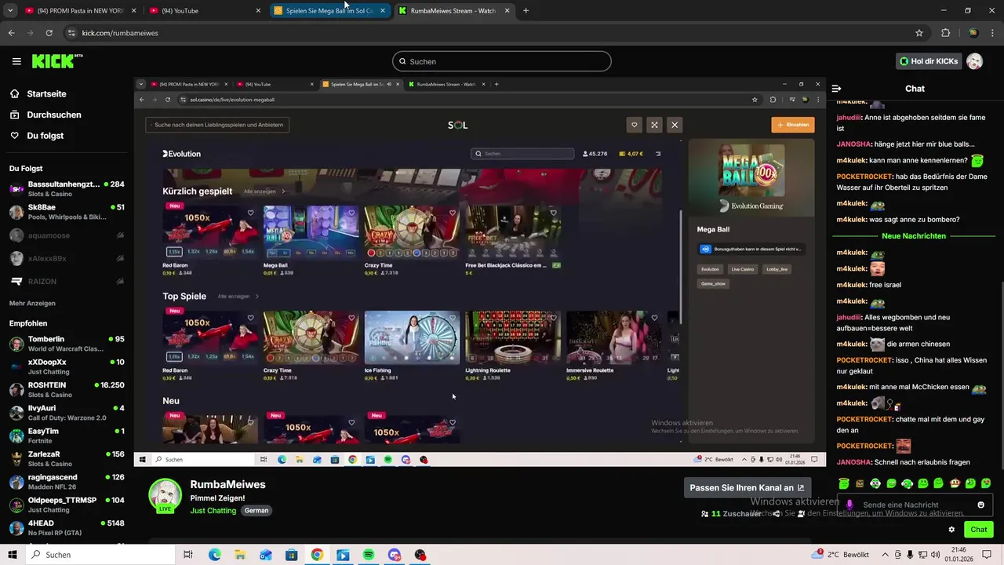Bookmark this page with star icon
Image resolution: width=1004 pixels, height=565 pixels.
point(919,33)
